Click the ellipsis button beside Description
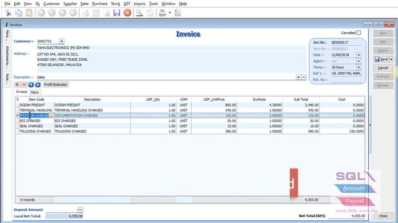398x223 pixels. (x=304, y=77)
